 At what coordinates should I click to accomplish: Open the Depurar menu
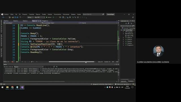click(x=38, y=14)
